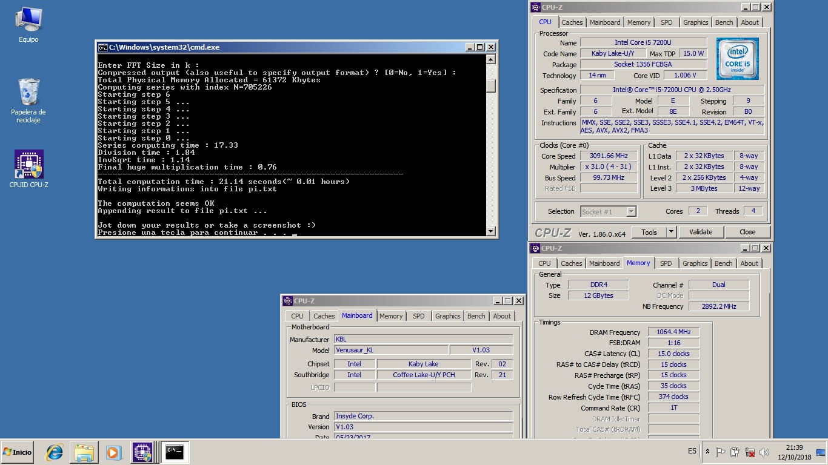Viewport: 828px width, 465px height.
Task: Open Caches tab in top CPU-Z window
Action: click(572, 22)
